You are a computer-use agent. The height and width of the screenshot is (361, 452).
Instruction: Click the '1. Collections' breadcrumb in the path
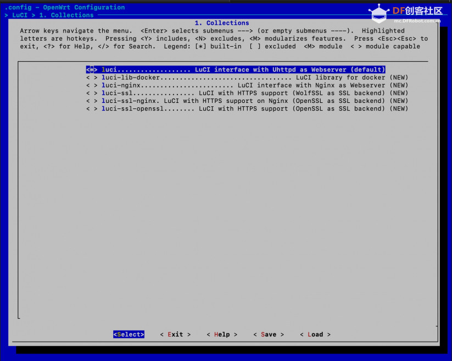click(66, 15)
